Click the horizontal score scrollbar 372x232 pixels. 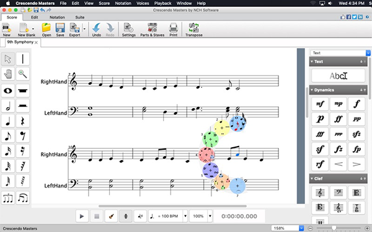click(x=172, y=206)
